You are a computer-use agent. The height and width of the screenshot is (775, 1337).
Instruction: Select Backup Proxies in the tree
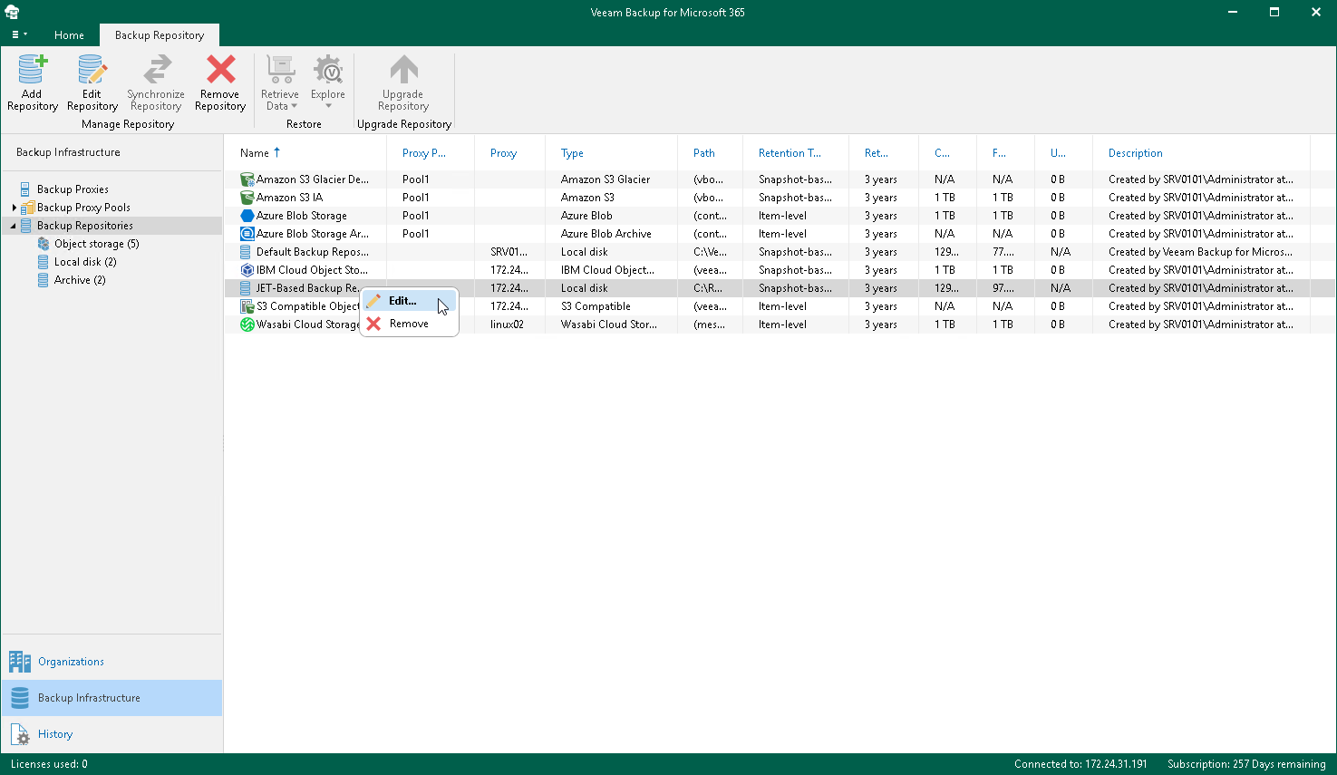[73, 189]
